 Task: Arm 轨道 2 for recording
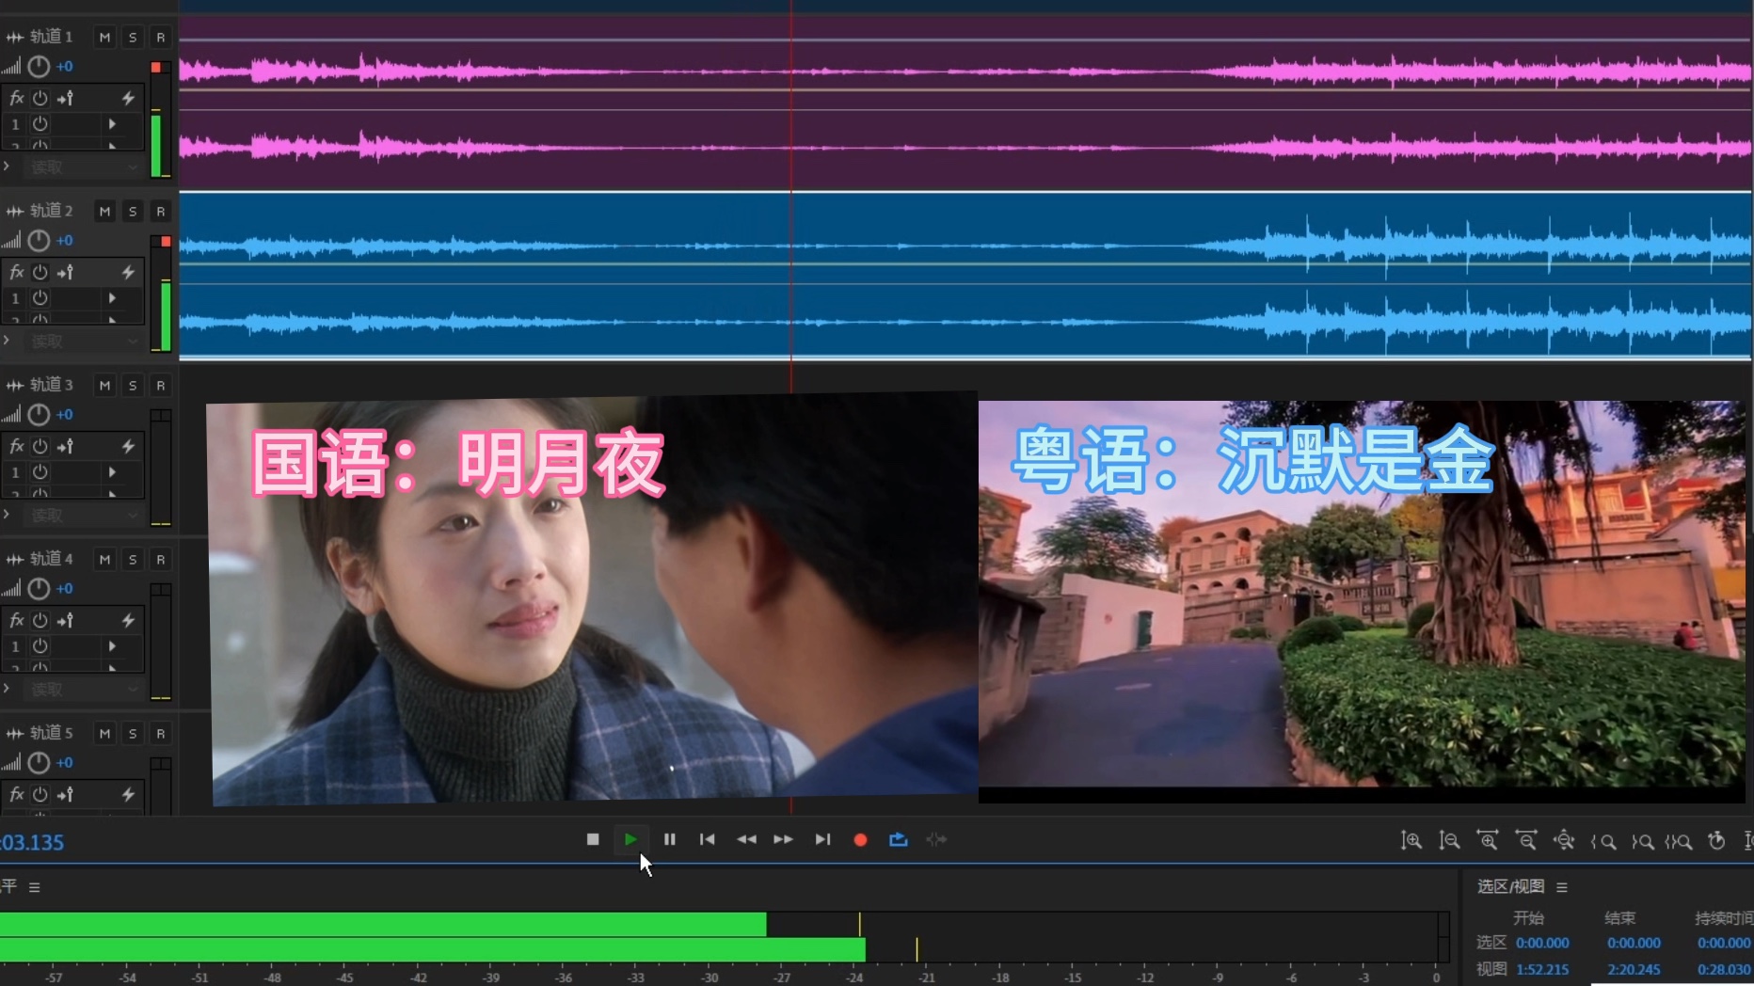[x=161, y=212]
